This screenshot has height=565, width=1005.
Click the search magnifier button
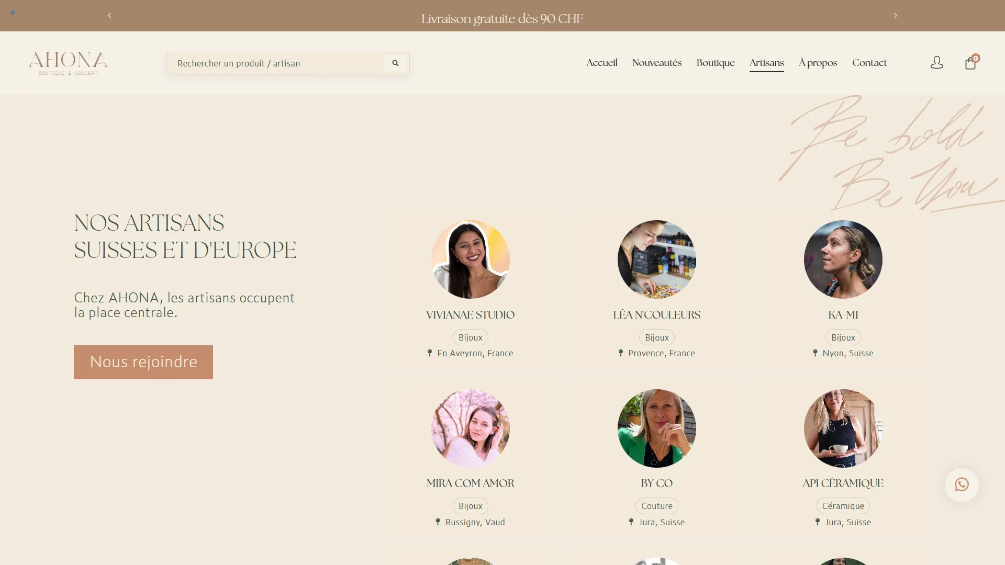(x=395, y=63)
